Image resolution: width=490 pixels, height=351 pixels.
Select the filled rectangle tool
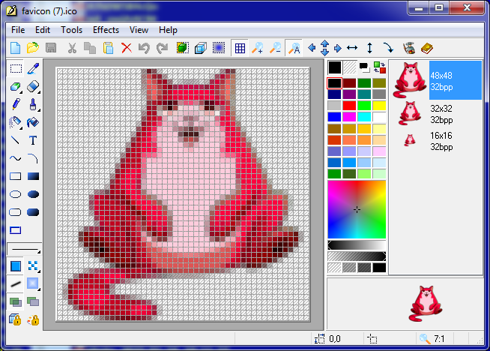(33, 176)
